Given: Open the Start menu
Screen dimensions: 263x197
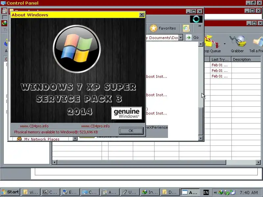Looking at the screenshot, I should 11,192.
